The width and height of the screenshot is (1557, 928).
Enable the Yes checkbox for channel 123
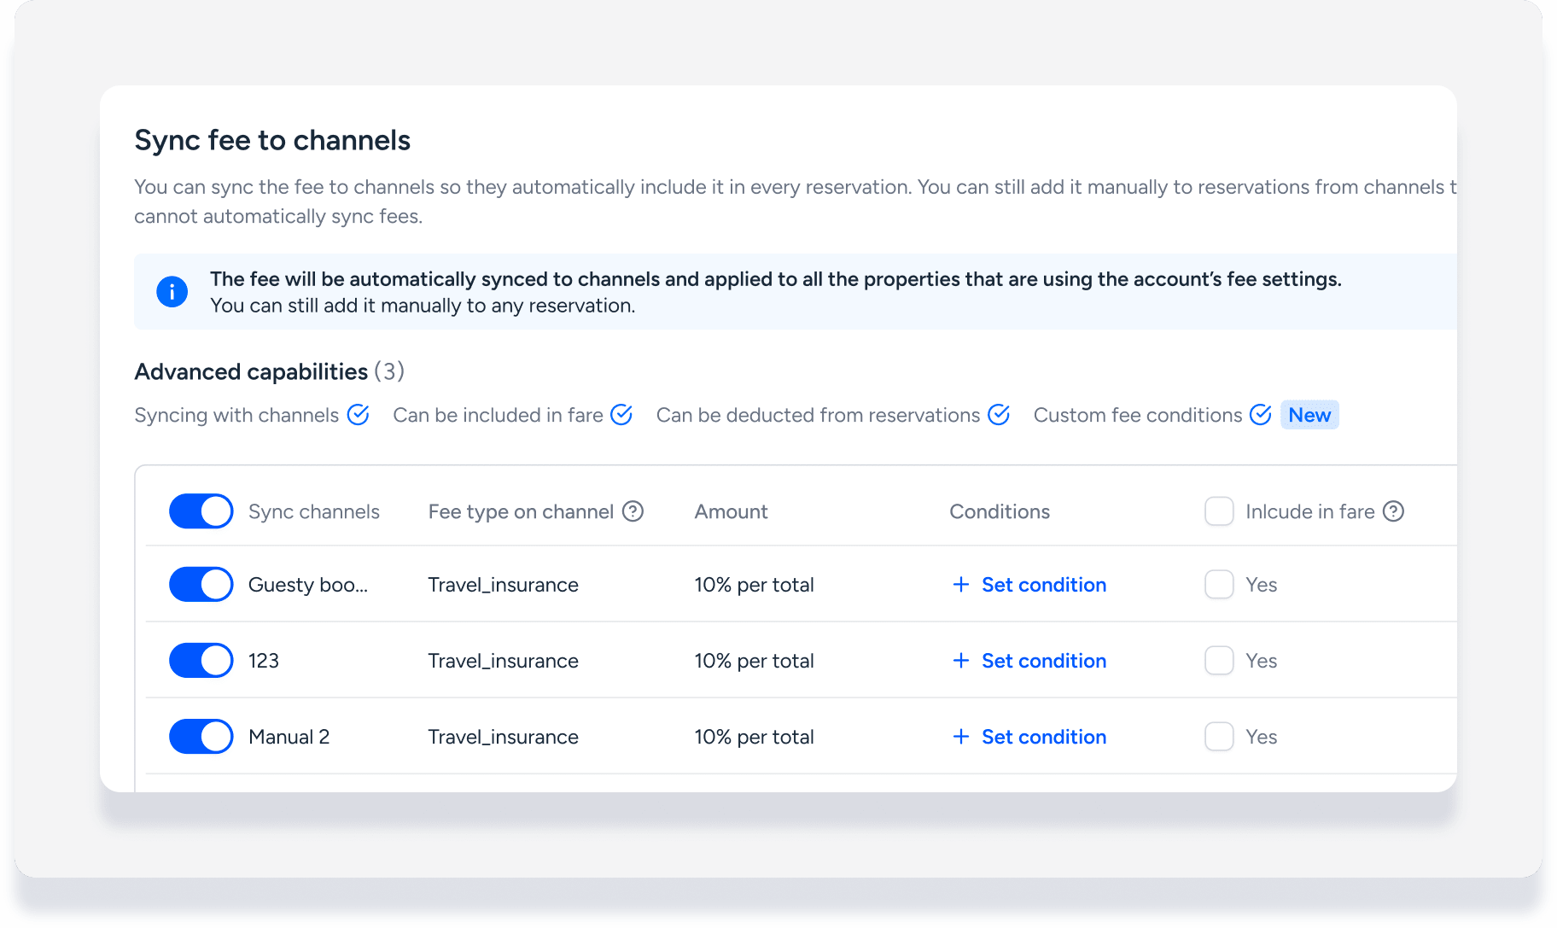[1219, 661]
